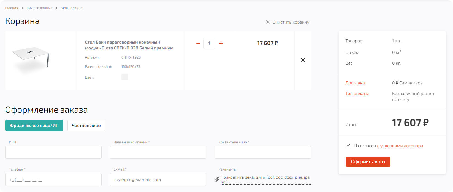Click the clear cart X icon
The width and height of the screenshot is (453, 192).
coord(268,22)
